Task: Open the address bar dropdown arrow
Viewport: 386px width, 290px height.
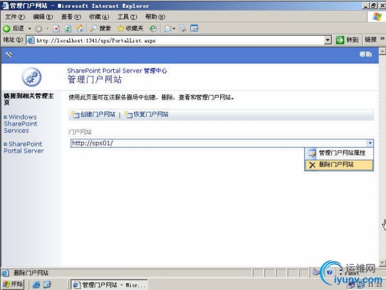Action: [327, 40]
